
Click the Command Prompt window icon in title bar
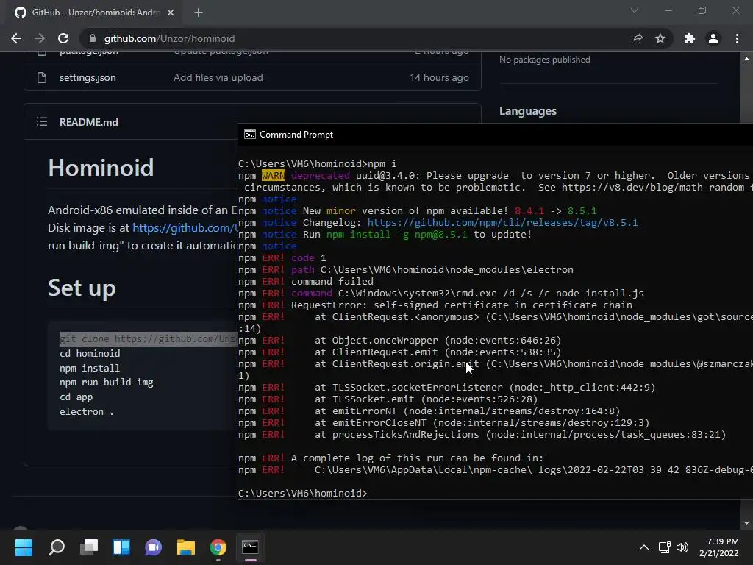tap(250, 135)
